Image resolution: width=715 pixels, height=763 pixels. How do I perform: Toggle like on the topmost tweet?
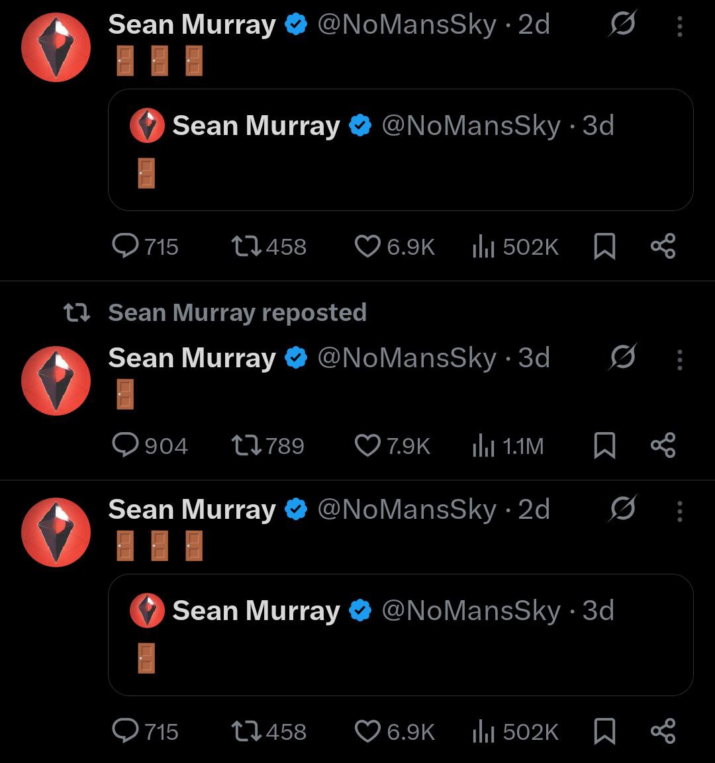[x=367, y=246]
